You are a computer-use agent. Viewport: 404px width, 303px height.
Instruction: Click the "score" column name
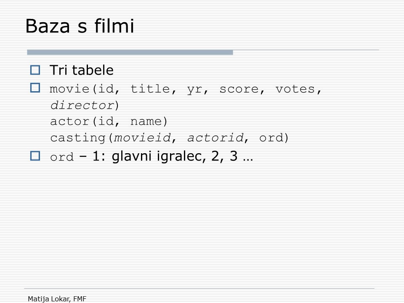pyautogui.click(x=239, y=89)
